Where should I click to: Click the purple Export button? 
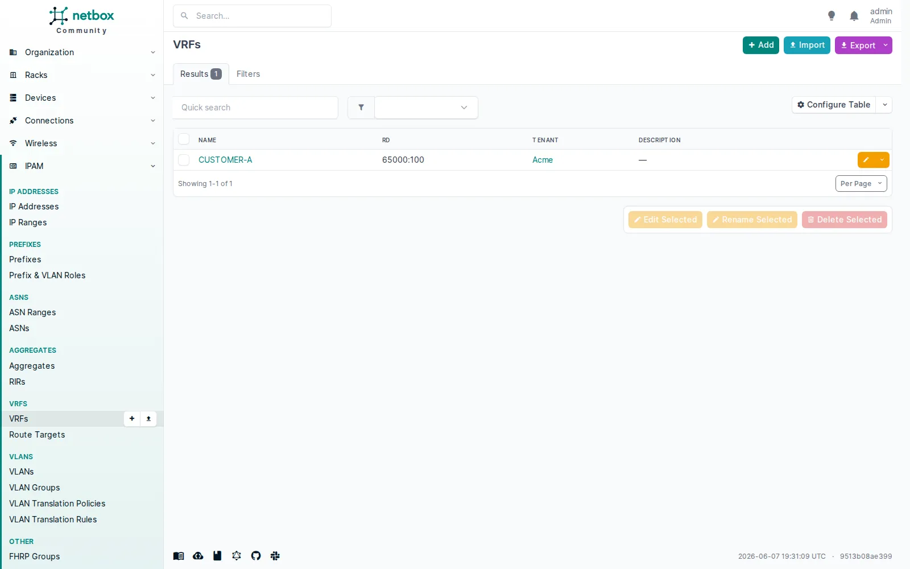coord(858,46)
